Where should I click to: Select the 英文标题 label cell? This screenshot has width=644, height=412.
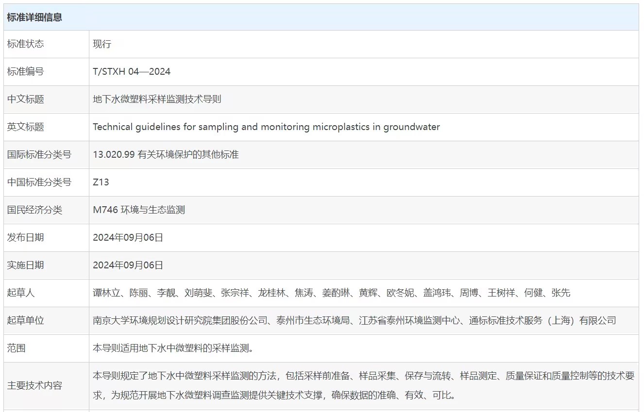tap(46, 127)
